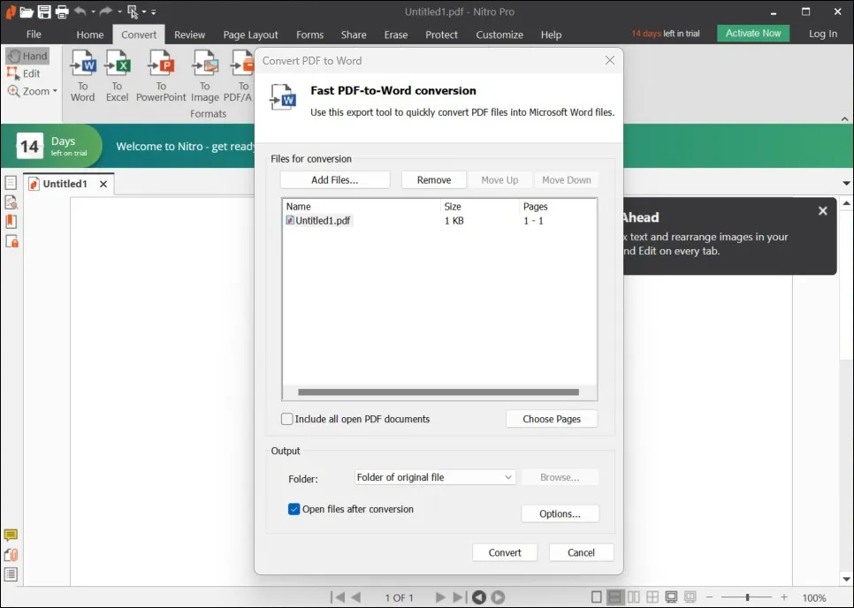Image resolution: width=854 pixels, height=608 pixels.
Task: Select Untitled1.pdf in the files list
Action: click(x=323, y=220)
